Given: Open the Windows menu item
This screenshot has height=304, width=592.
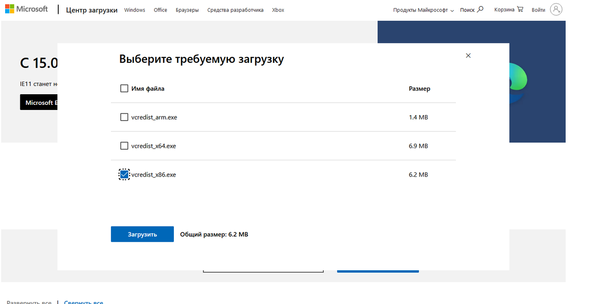Looking at the screenshot, I should [135, 10].
